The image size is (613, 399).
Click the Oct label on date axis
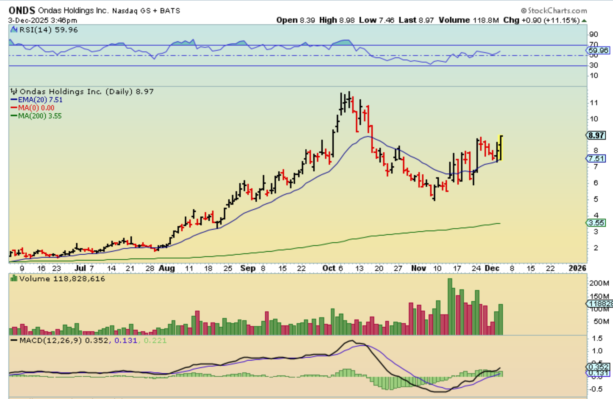[x=329, y=268]
